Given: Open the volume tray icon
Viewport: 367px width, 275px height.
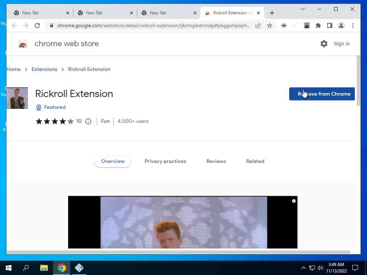Looking at the screenshot, I should pyautogui.click(x=320, y=268).
